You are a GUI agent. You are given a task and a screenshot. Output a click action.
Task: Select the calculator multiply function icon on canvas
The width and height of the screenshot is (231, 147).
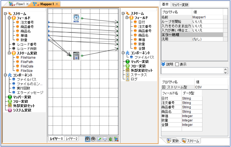(x=76, y=56)
